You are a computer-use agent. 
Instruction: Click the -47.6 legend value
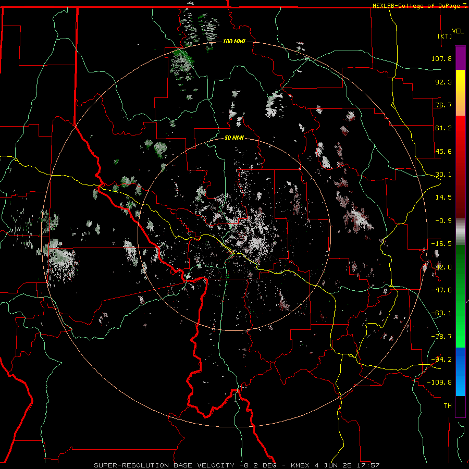441,290
